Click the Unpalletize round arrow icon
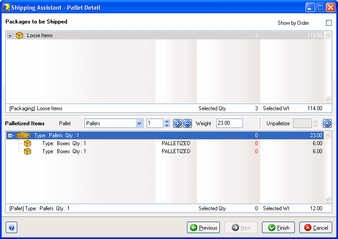338x239 pixels. pos(327,123)
